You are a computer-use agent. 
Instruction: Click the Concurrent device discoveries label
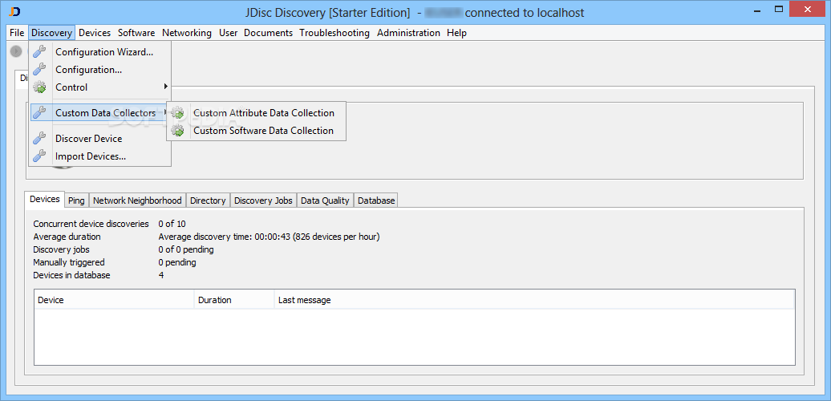point(91,224)
